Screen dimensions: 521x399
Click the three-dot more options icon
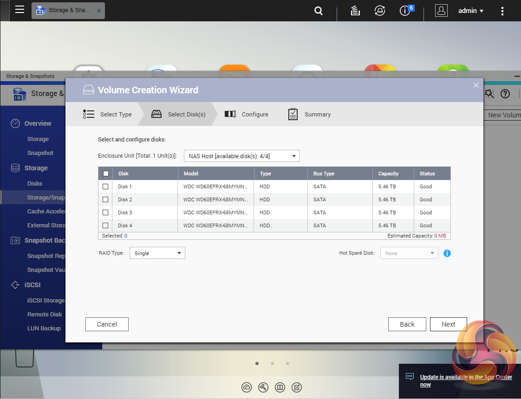[x=502, y=11]
